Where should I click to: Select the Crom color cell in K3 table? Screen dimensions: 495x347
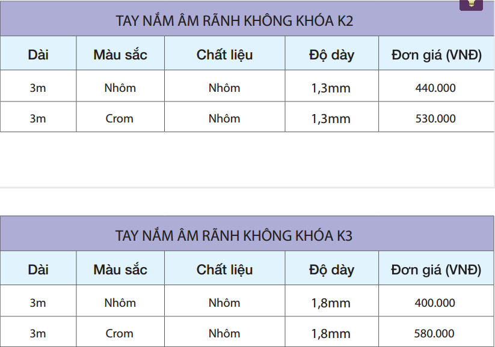[120, 332]
